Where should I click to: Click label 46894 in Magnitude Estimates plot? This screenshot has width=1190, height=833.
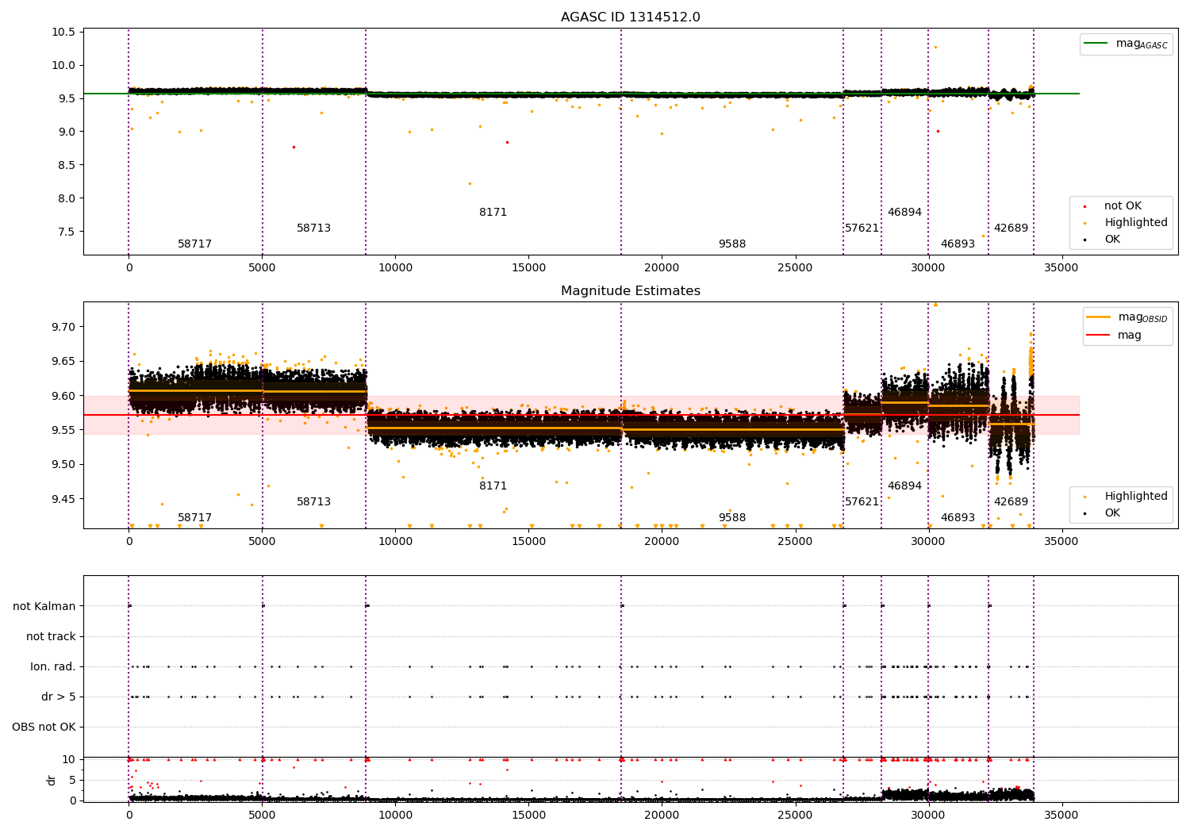tap(904, 486)
